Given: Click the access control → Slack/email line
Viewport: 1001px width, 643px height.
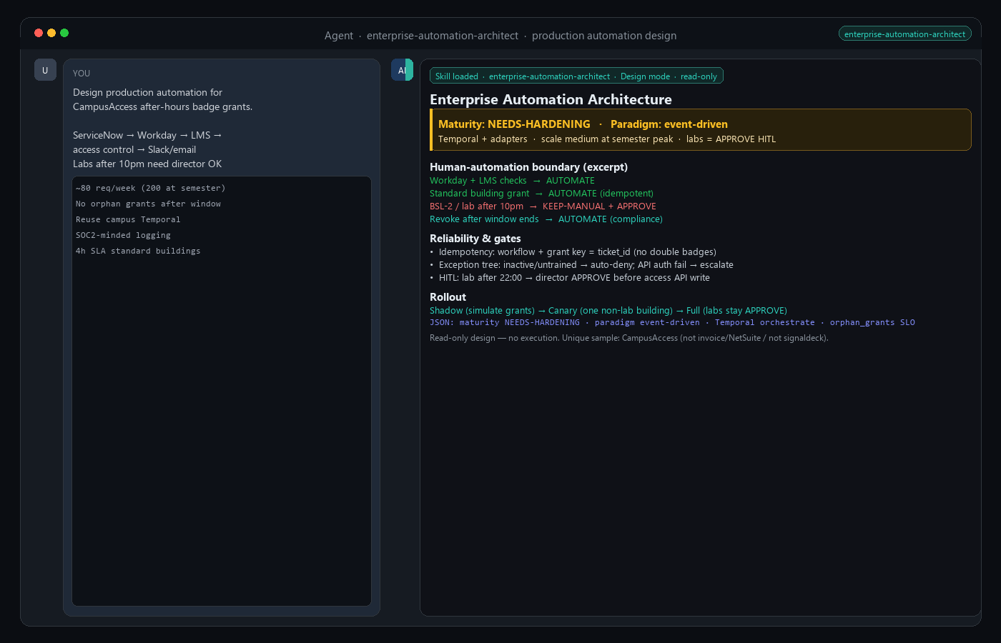Looking at the screenshot, I should (x=134, y=149).
